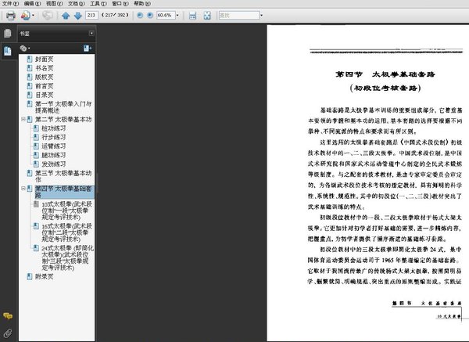Collapse the 第二节 太极拳基本功 tree node
This screenshot has width=469, height=342.
pos(23,119)
